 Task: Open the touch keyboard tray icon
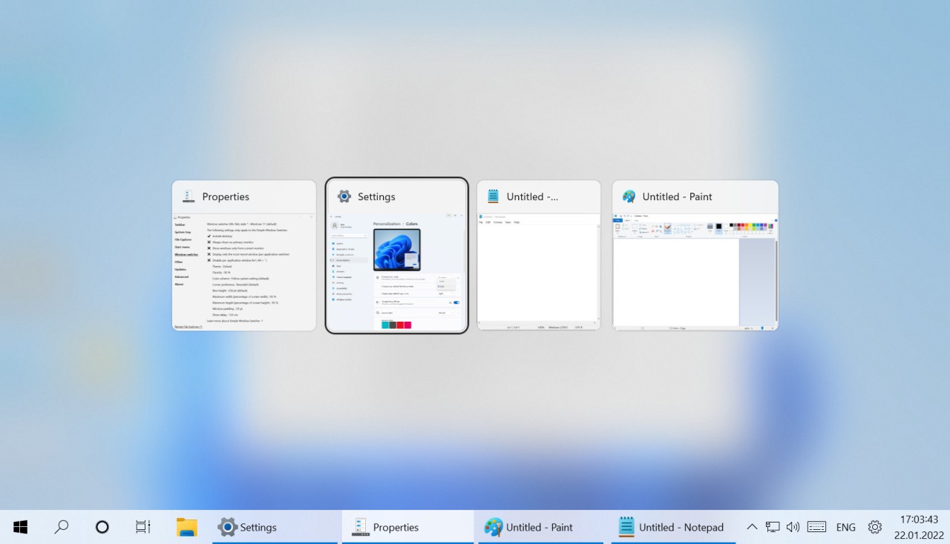817,527
